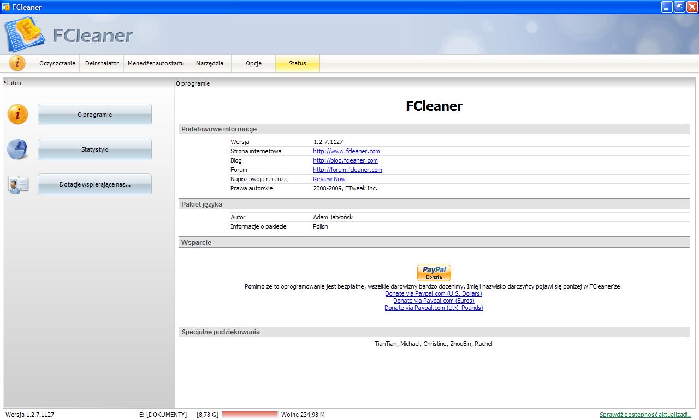Image resolution: width=699 pixels, height=420 pixels.
Task: Open the Oczyszczanie tab
Action: [57, 63]
